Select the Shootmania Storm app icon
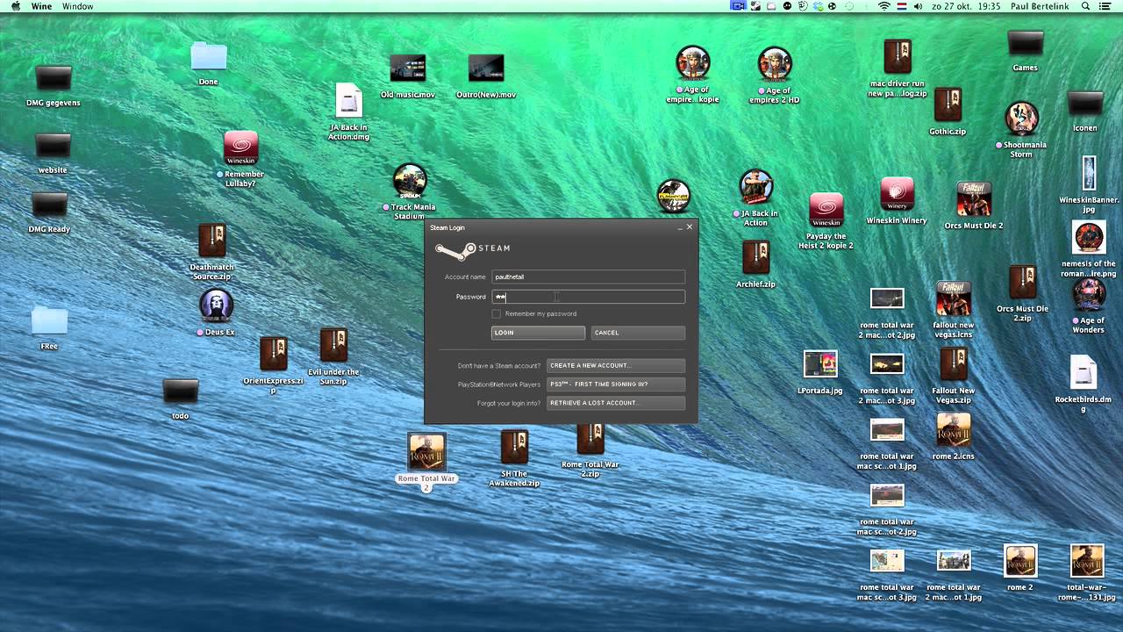 [x=1021, y=118]
